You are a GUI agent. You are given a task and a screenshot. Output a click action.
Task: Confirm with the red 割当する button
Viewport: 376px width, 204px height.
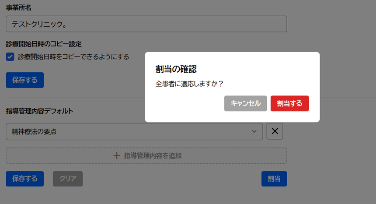(x=289, y=103)
